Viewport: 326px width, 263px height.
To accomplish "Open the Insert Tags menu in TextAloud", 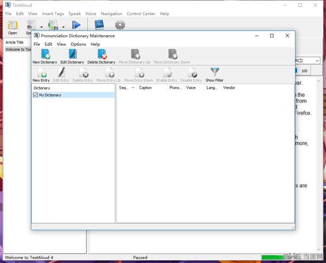I will (53, 14).
